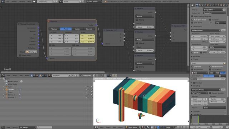Open the Object Mode dropdown in viewport
Viewport: 229px width, 129px height.
133,128
